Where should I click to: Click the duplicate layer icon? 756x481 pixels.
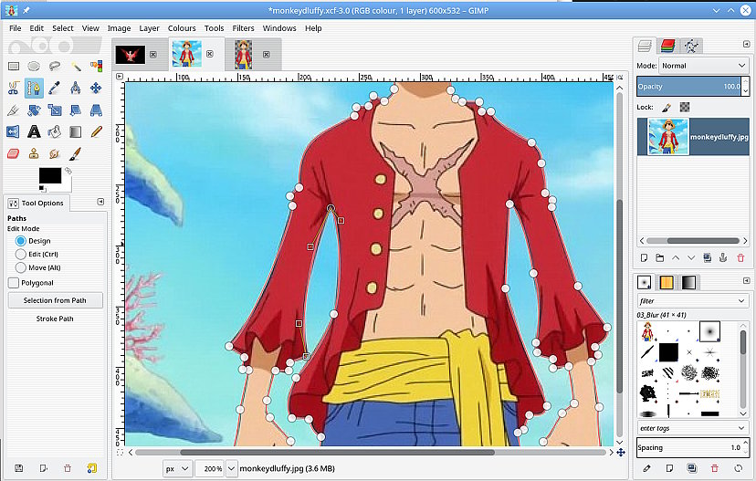(x=707, y=258)
